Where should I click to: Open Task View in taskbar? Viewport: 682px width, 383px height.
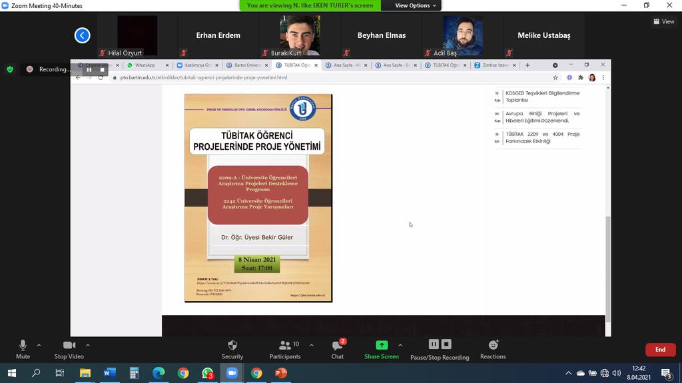tap(59, 373)
